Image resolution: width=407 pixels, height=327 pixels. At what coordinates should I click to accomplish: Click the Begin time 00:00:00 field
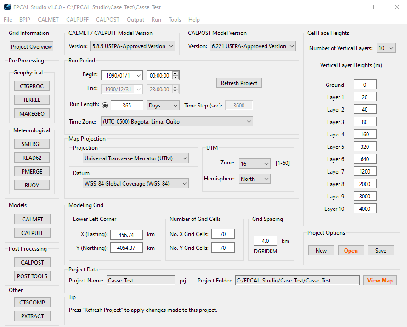[x=160, y=75]
